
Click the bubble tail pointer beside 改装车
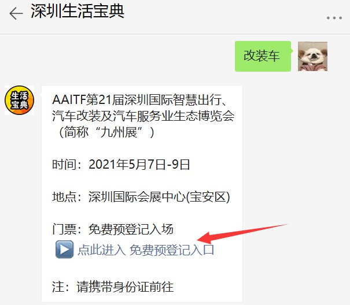click(x=292, y=51)
